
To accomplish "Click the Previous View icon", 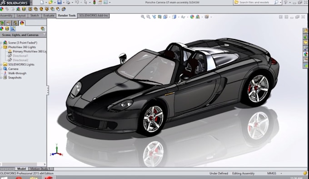I will (x=154, y=17).
